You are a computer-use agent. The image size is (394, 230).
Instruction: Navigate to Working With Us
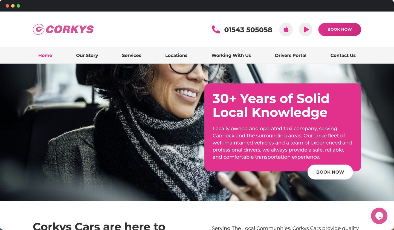tap(231, 55)
